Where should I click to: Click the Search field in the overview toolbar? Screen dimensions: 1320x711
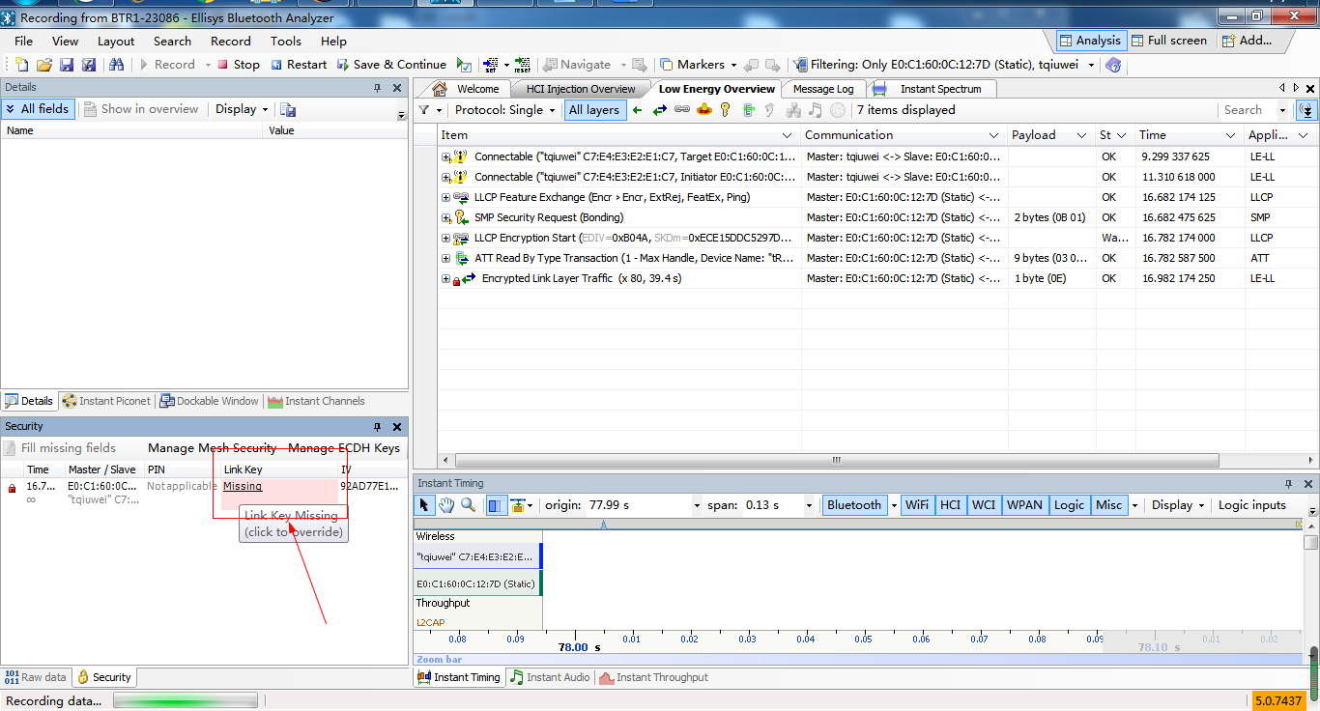pos(1248,110)
